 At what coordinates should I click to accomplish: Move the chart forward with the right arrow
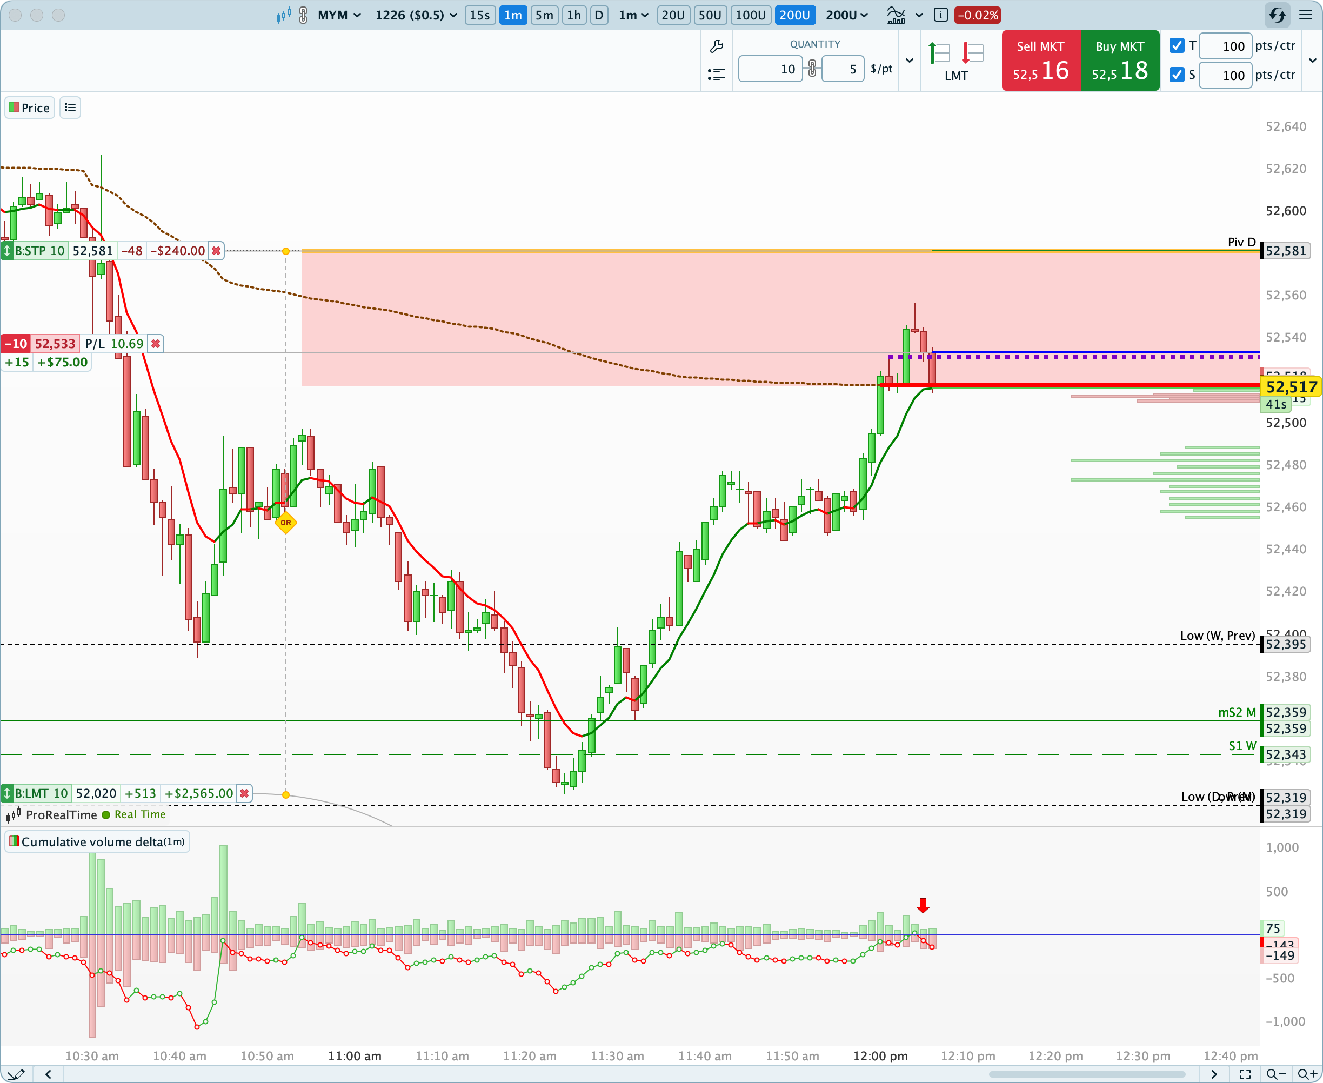(1214, 1074)
